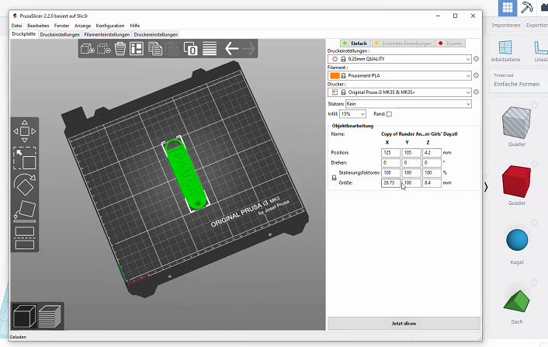Switch to Druckeinstellungen tab
This screenshot has width=548, height=347.
(60, 35)
